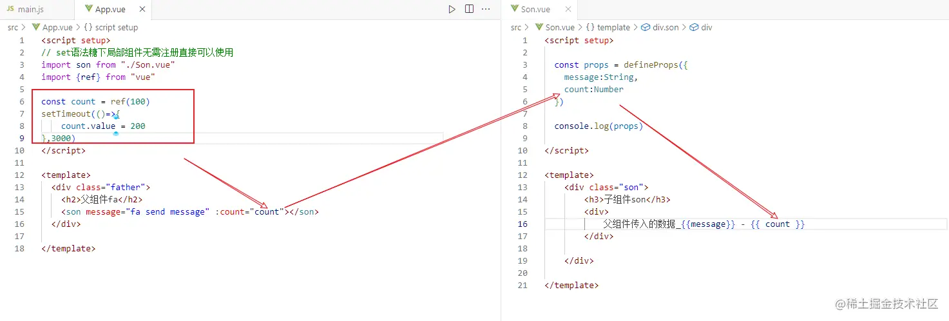Image resolution: width=949 pixels, height=321 pixels.
Task: Click <div class="son"> in Son.vue
Action: 606,187
